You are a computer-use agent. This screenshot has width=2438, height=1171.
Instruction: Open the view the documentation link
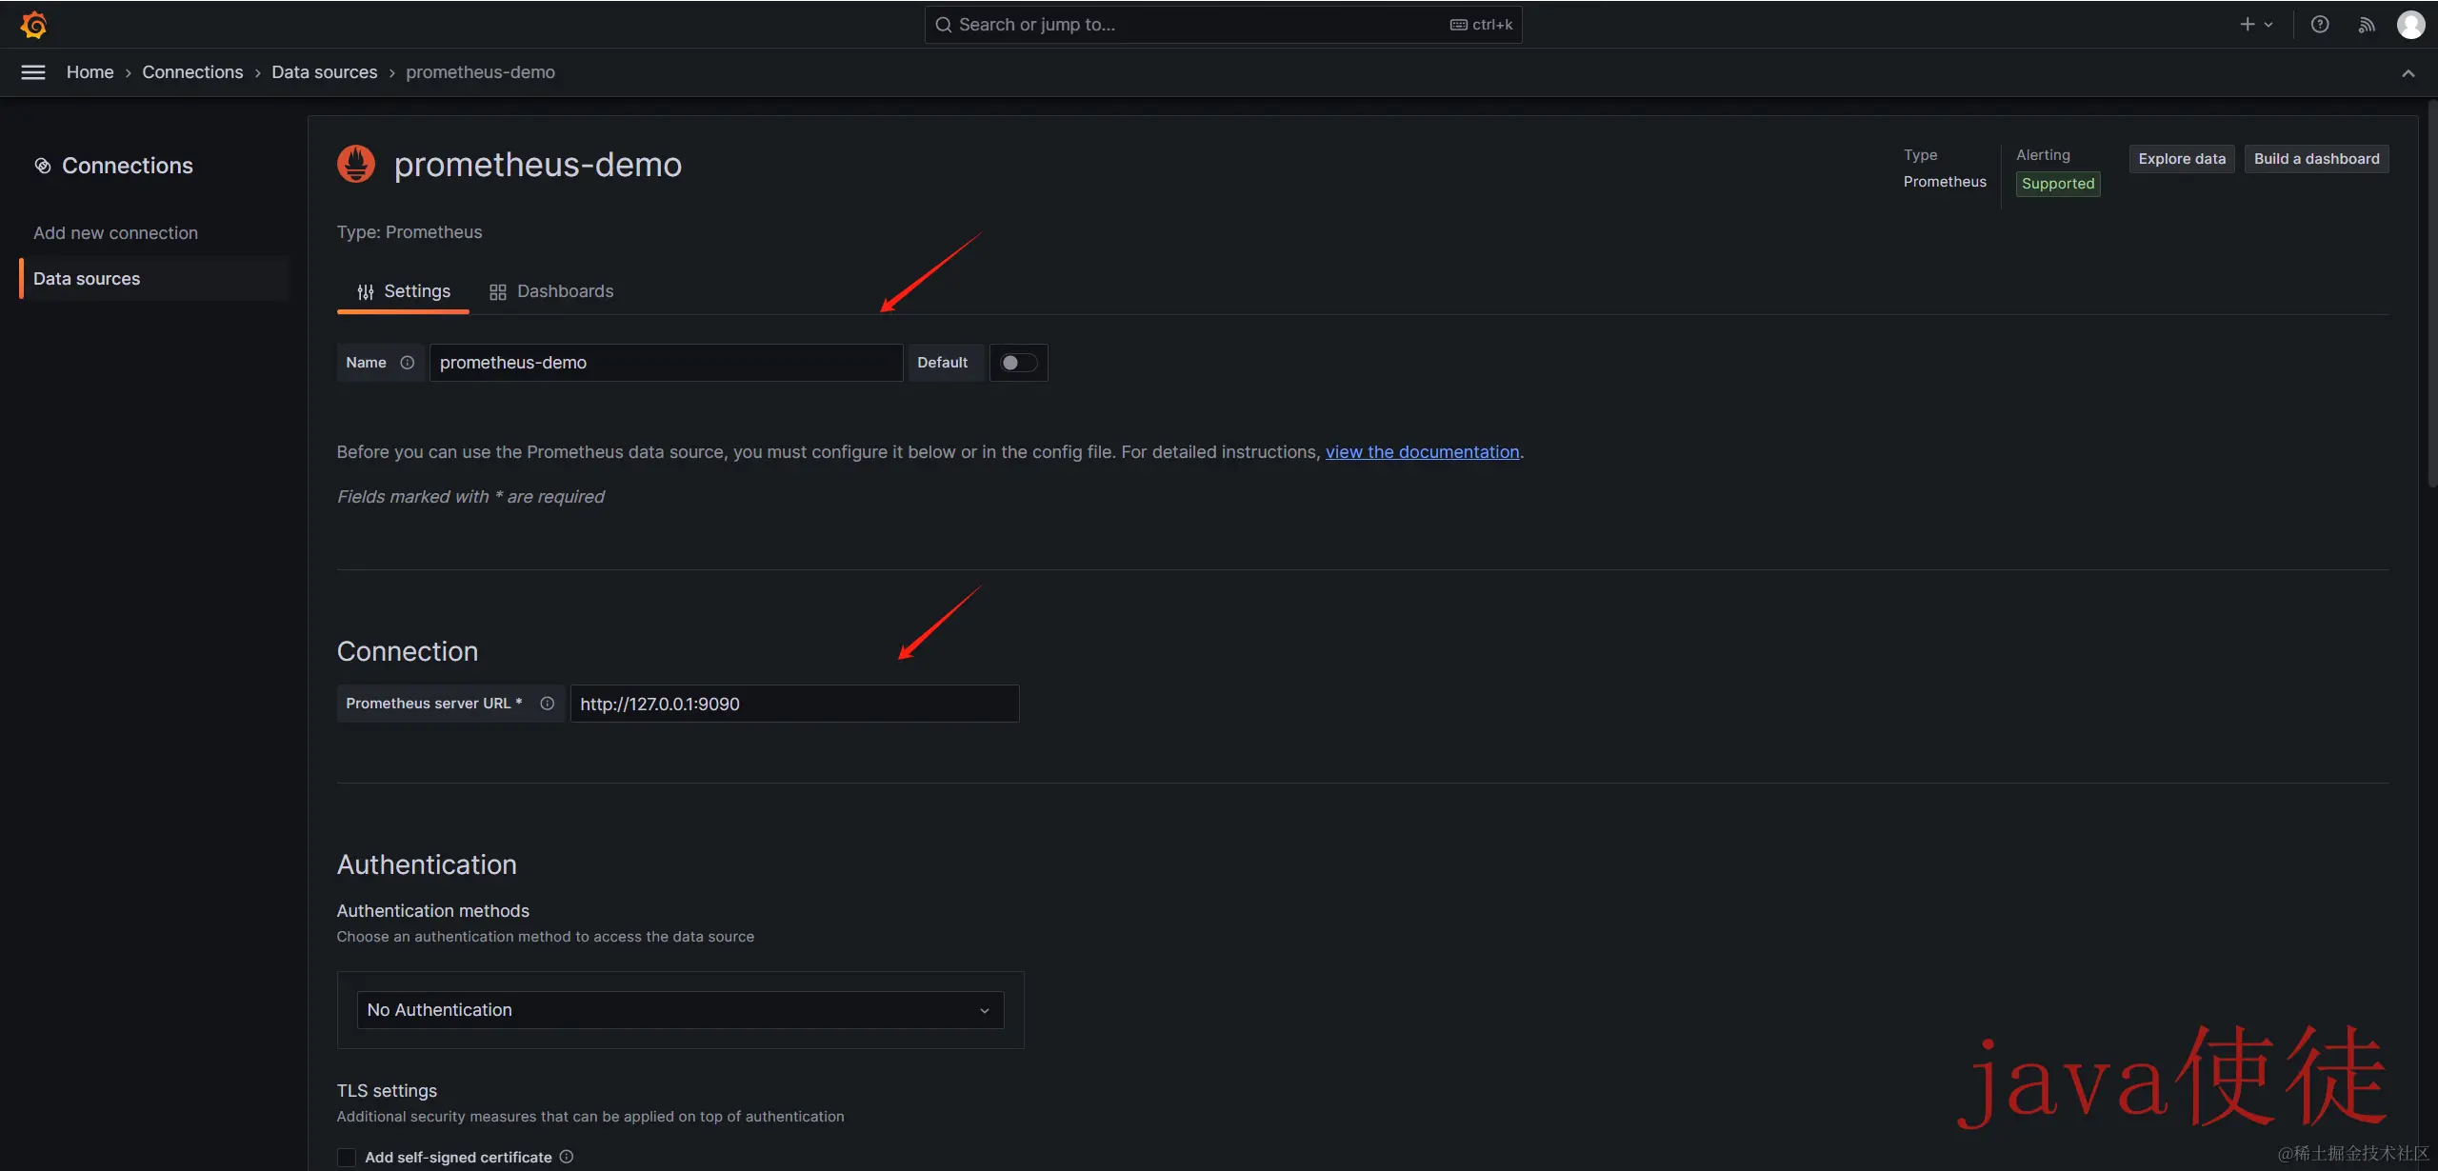(x=1422, y=452)
